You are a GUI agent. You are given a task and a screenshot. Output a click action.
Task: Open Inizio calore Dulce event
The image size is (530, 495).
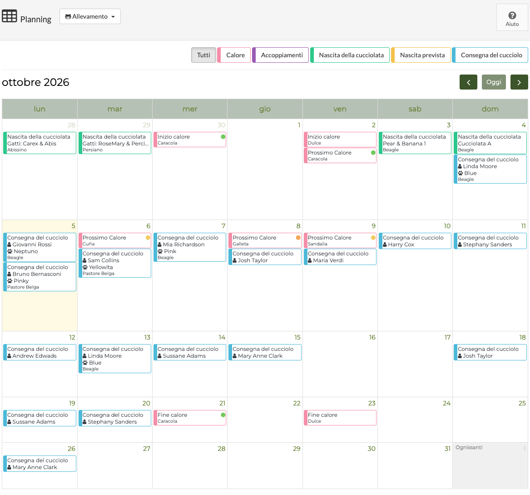tap(340, 140)
